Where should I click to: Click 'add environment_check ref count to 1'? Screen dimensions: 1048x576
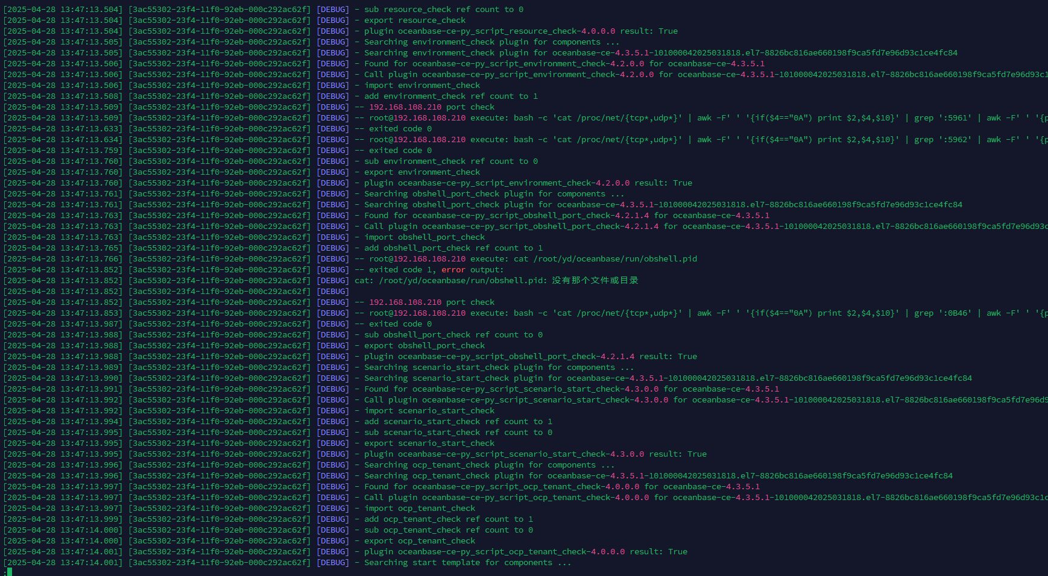tap(451, 96)
